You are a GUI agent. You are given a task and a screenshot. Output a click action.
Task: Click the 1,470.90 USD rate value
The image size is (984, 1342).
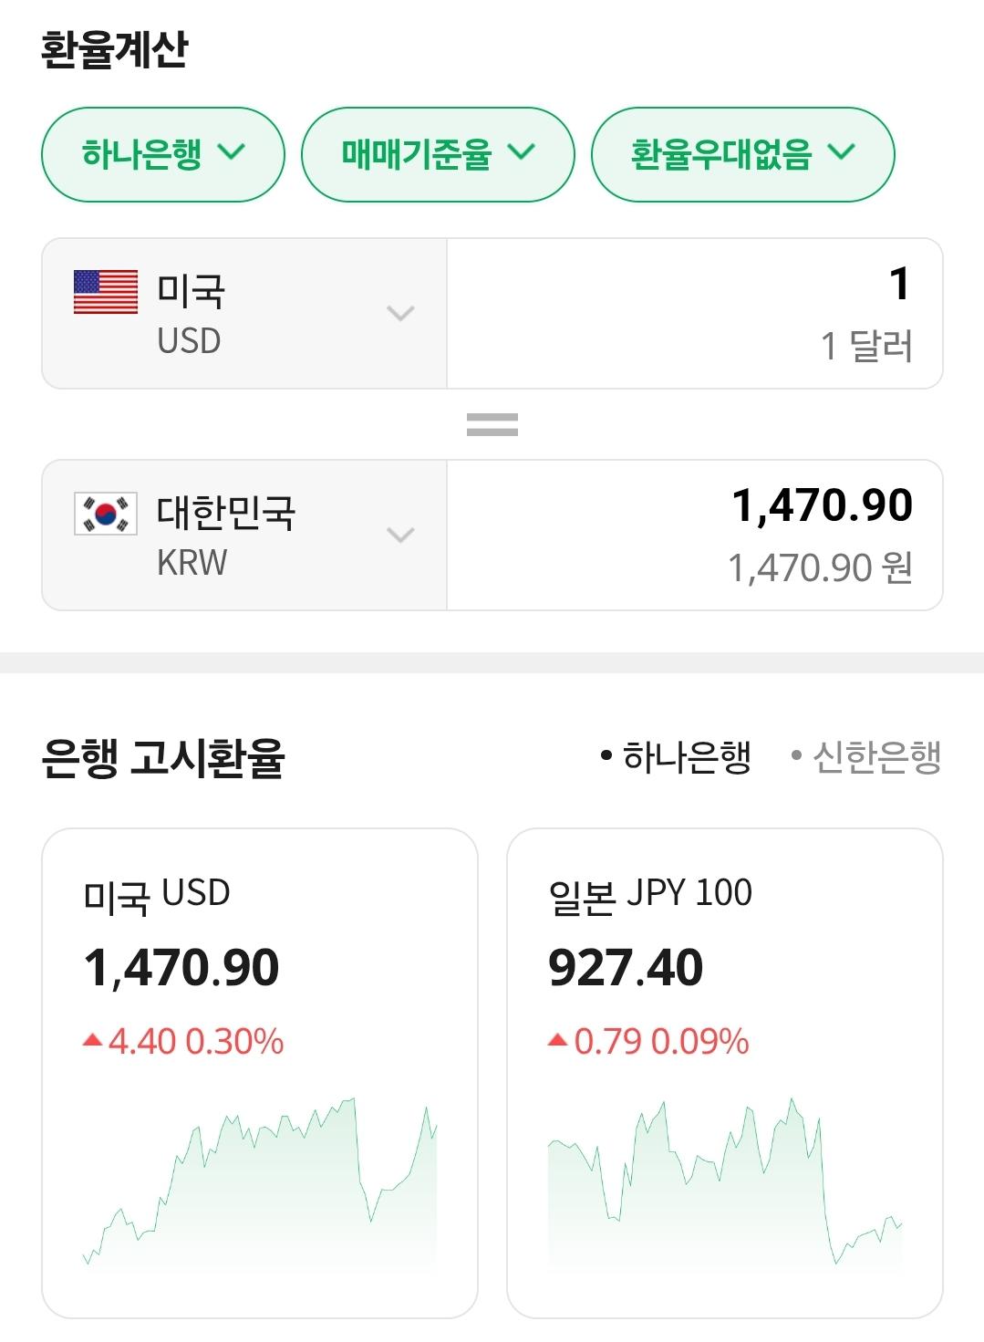point(181,968)
